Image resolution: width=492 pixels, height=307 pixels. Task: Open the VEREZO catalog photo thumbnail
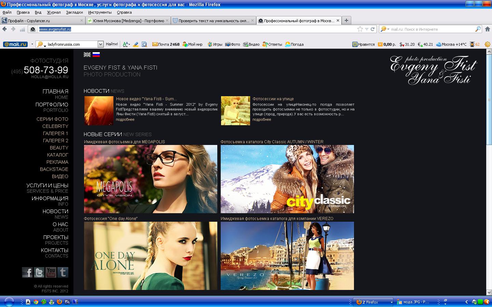(x=287, y=256)
